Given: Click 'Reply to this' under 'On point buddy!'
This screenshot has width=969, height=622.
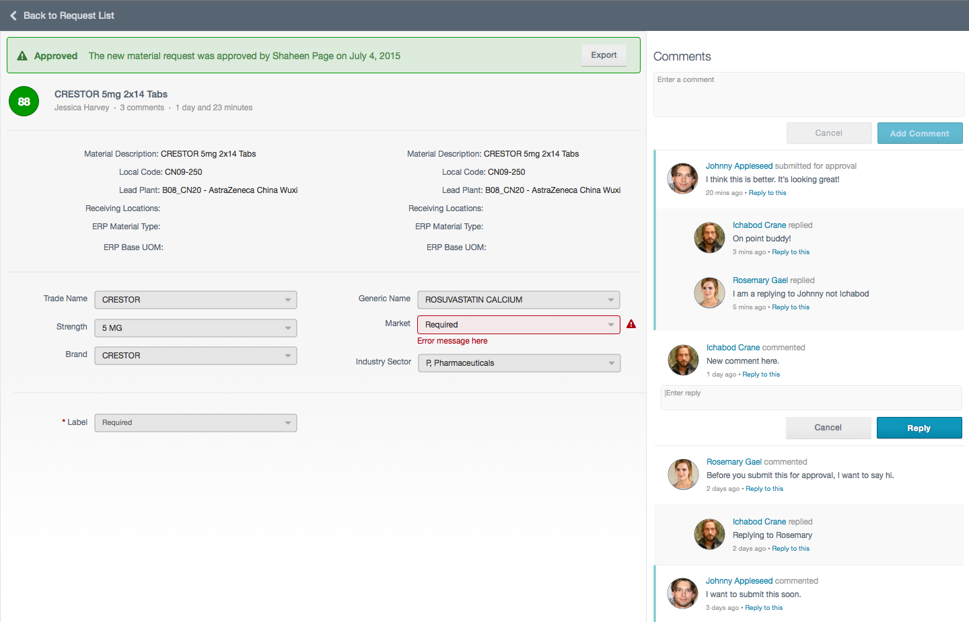Looking at the screenshot, I should coord(791,252).
